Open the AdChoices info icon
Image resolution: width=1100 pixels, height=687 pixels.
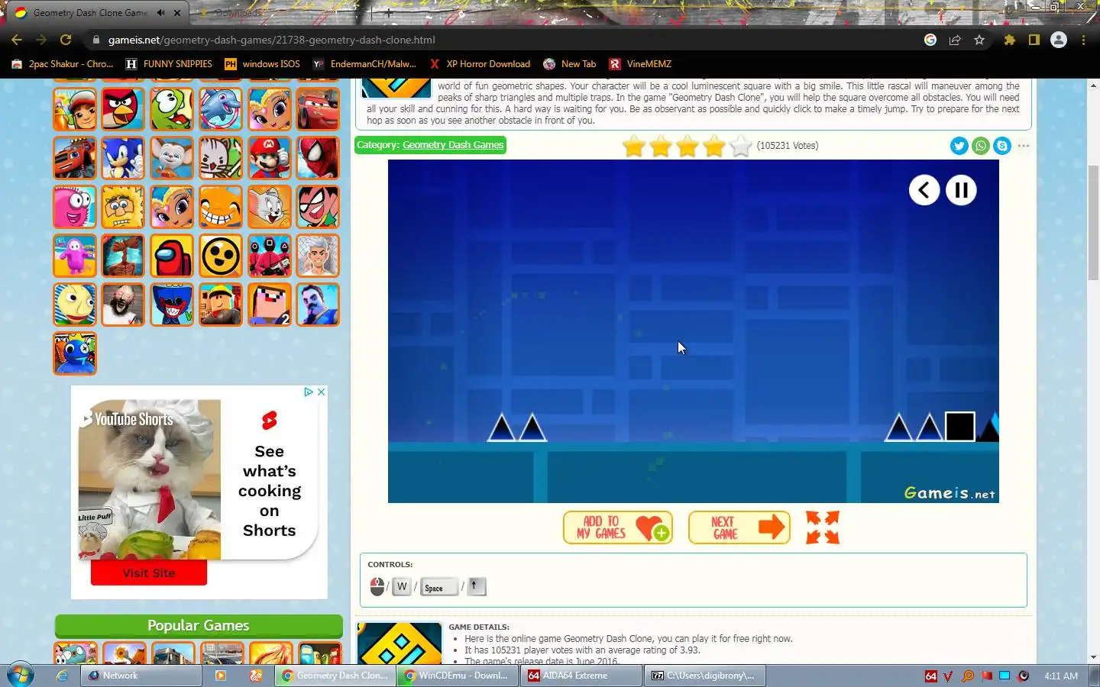click(x=309, y=392)
